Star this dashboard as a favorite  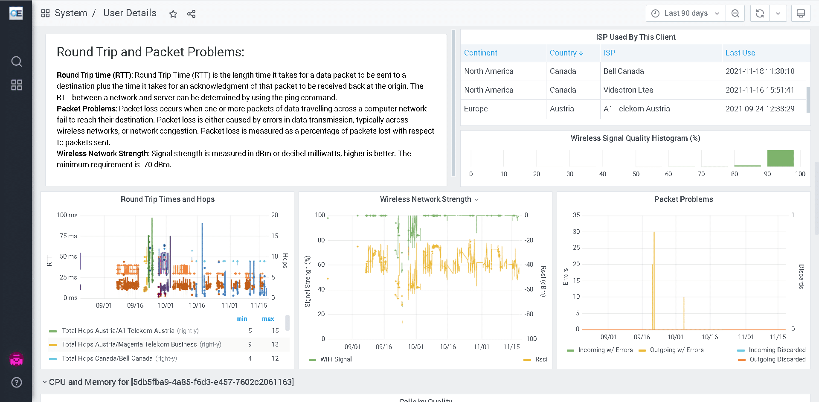pos(173,14)
